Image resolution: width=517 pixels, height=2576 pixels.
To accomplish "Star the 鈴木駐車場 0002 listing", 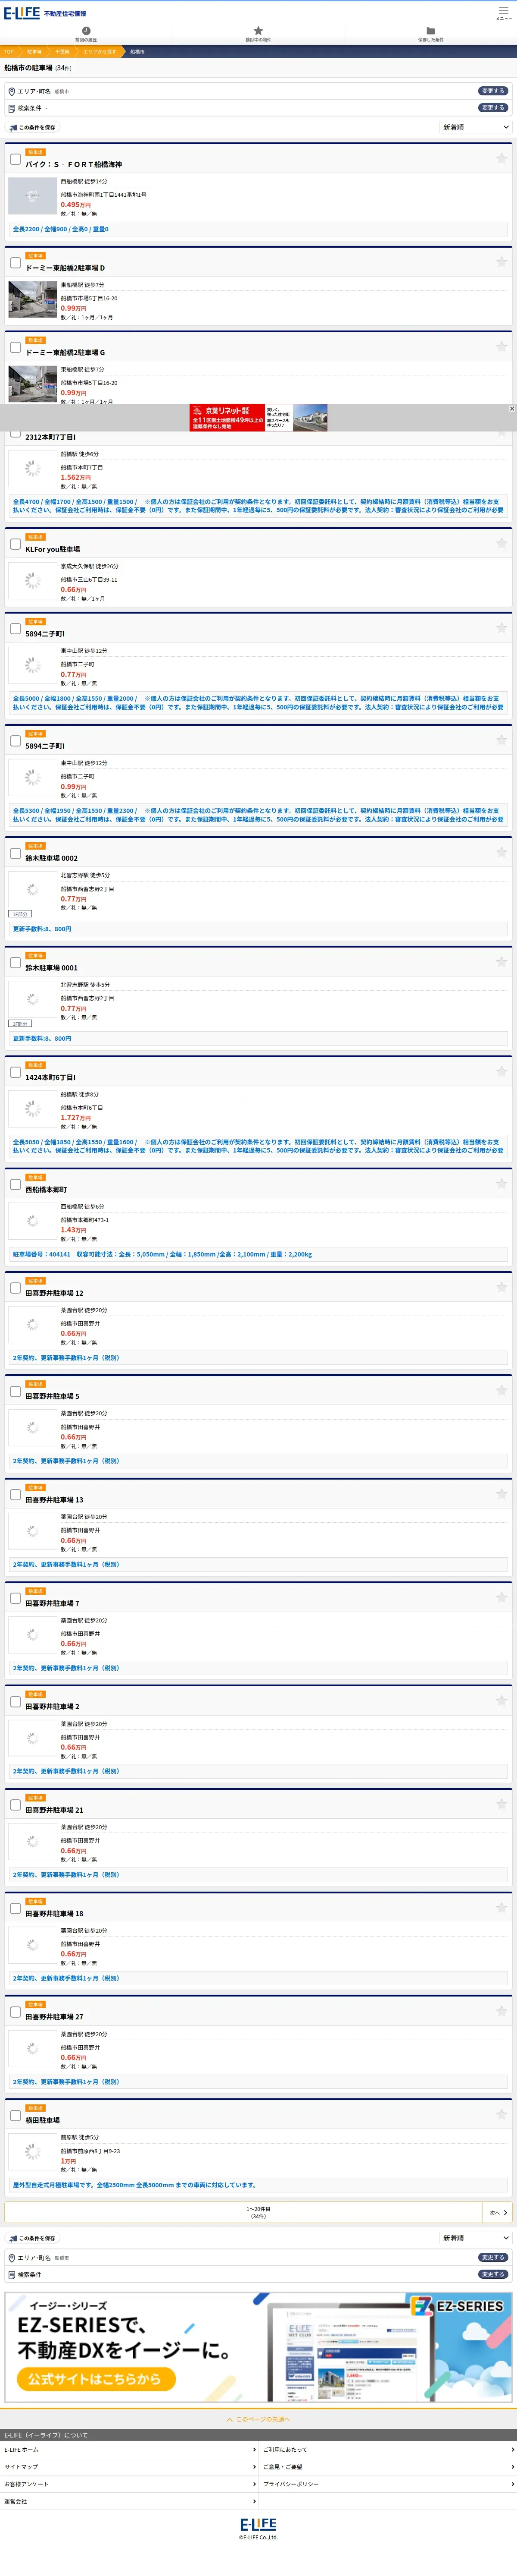I will [501, 852].
